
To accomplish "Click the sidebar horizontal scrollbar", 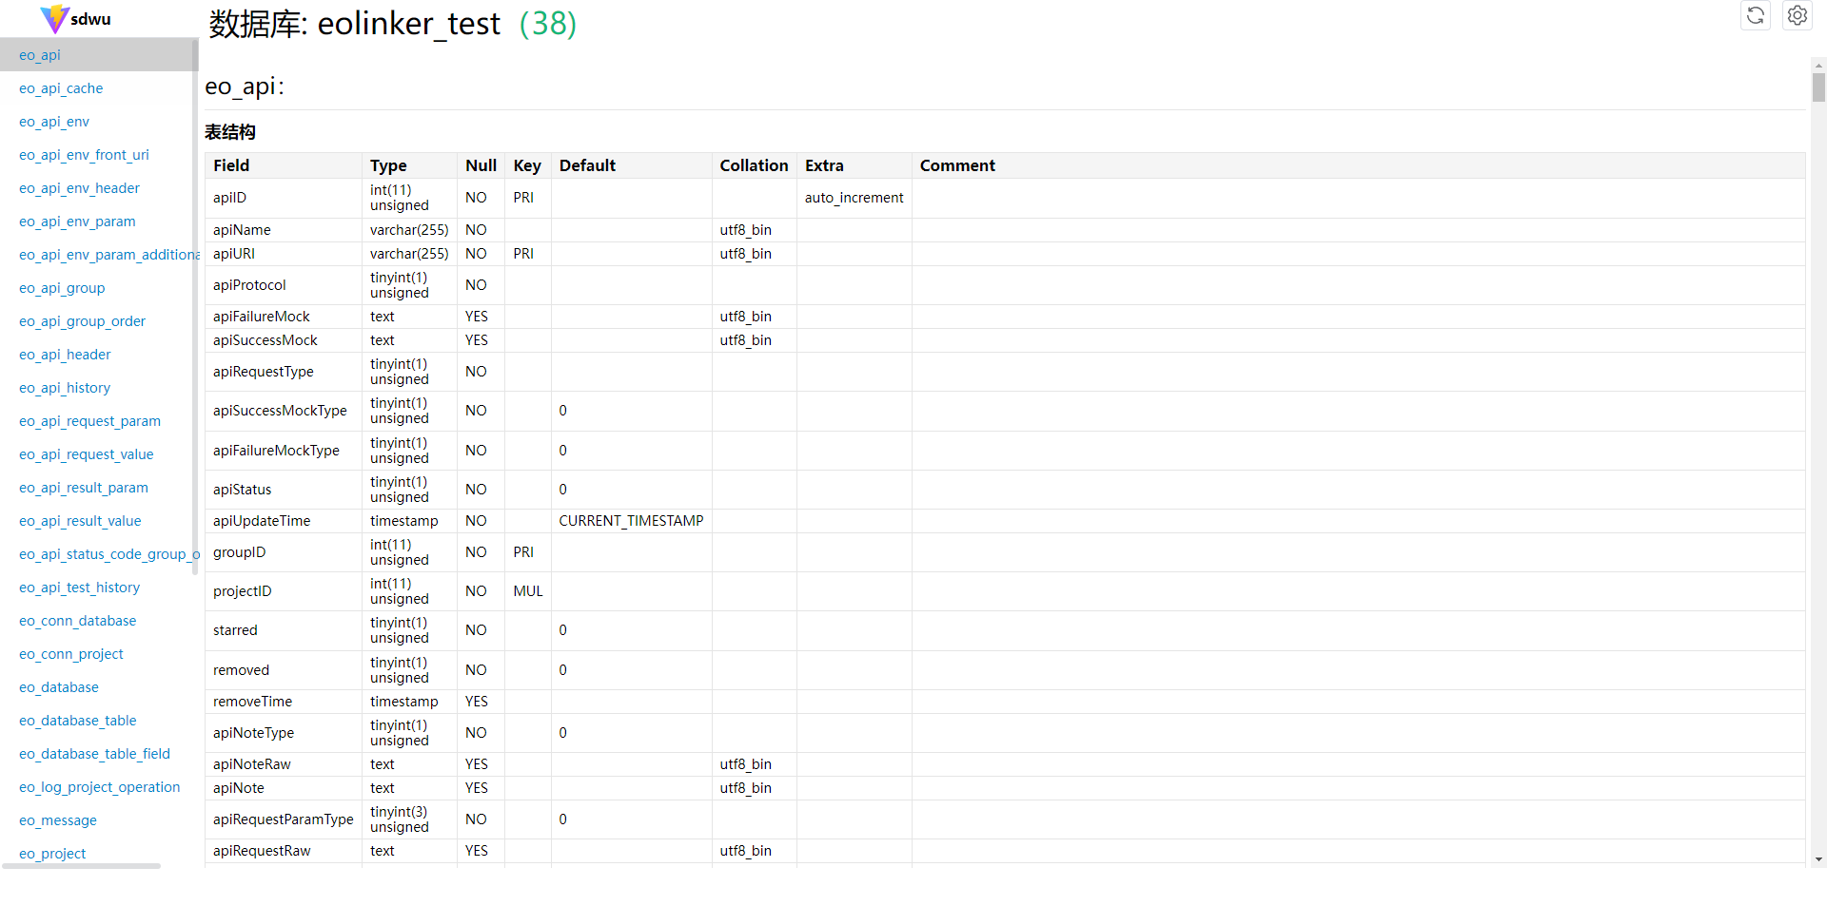I will click(81, 866).
